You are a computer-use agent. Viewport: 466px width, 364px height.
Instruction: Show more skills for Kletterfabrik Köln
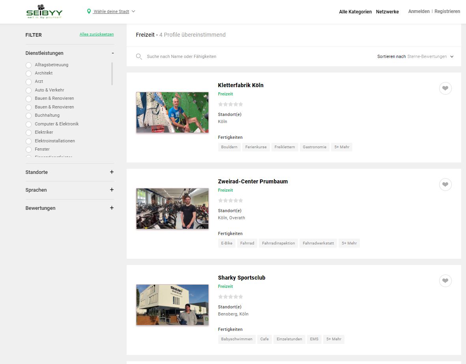[342, 147]
